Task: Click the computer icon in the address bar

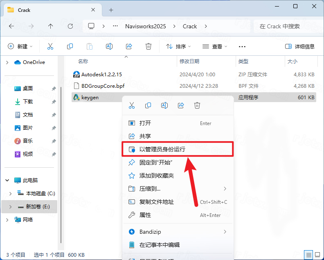Action: [x=91, y=26]
